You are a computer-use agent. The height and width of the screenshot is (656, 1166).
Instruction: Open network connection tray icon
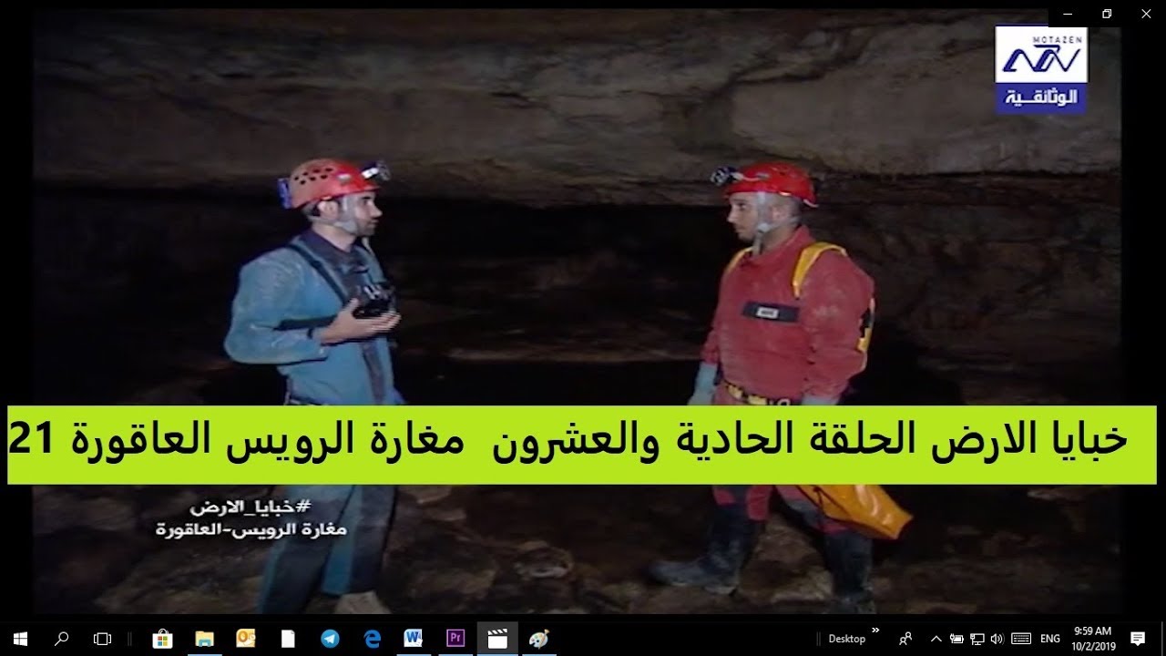(977, 639)
